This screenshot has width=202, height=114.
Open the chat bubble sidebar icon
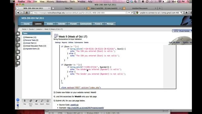tap(18, 63)
